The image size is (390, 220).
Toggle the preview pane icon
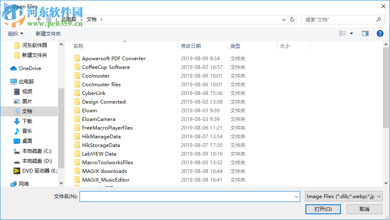(x=365, y=33)
